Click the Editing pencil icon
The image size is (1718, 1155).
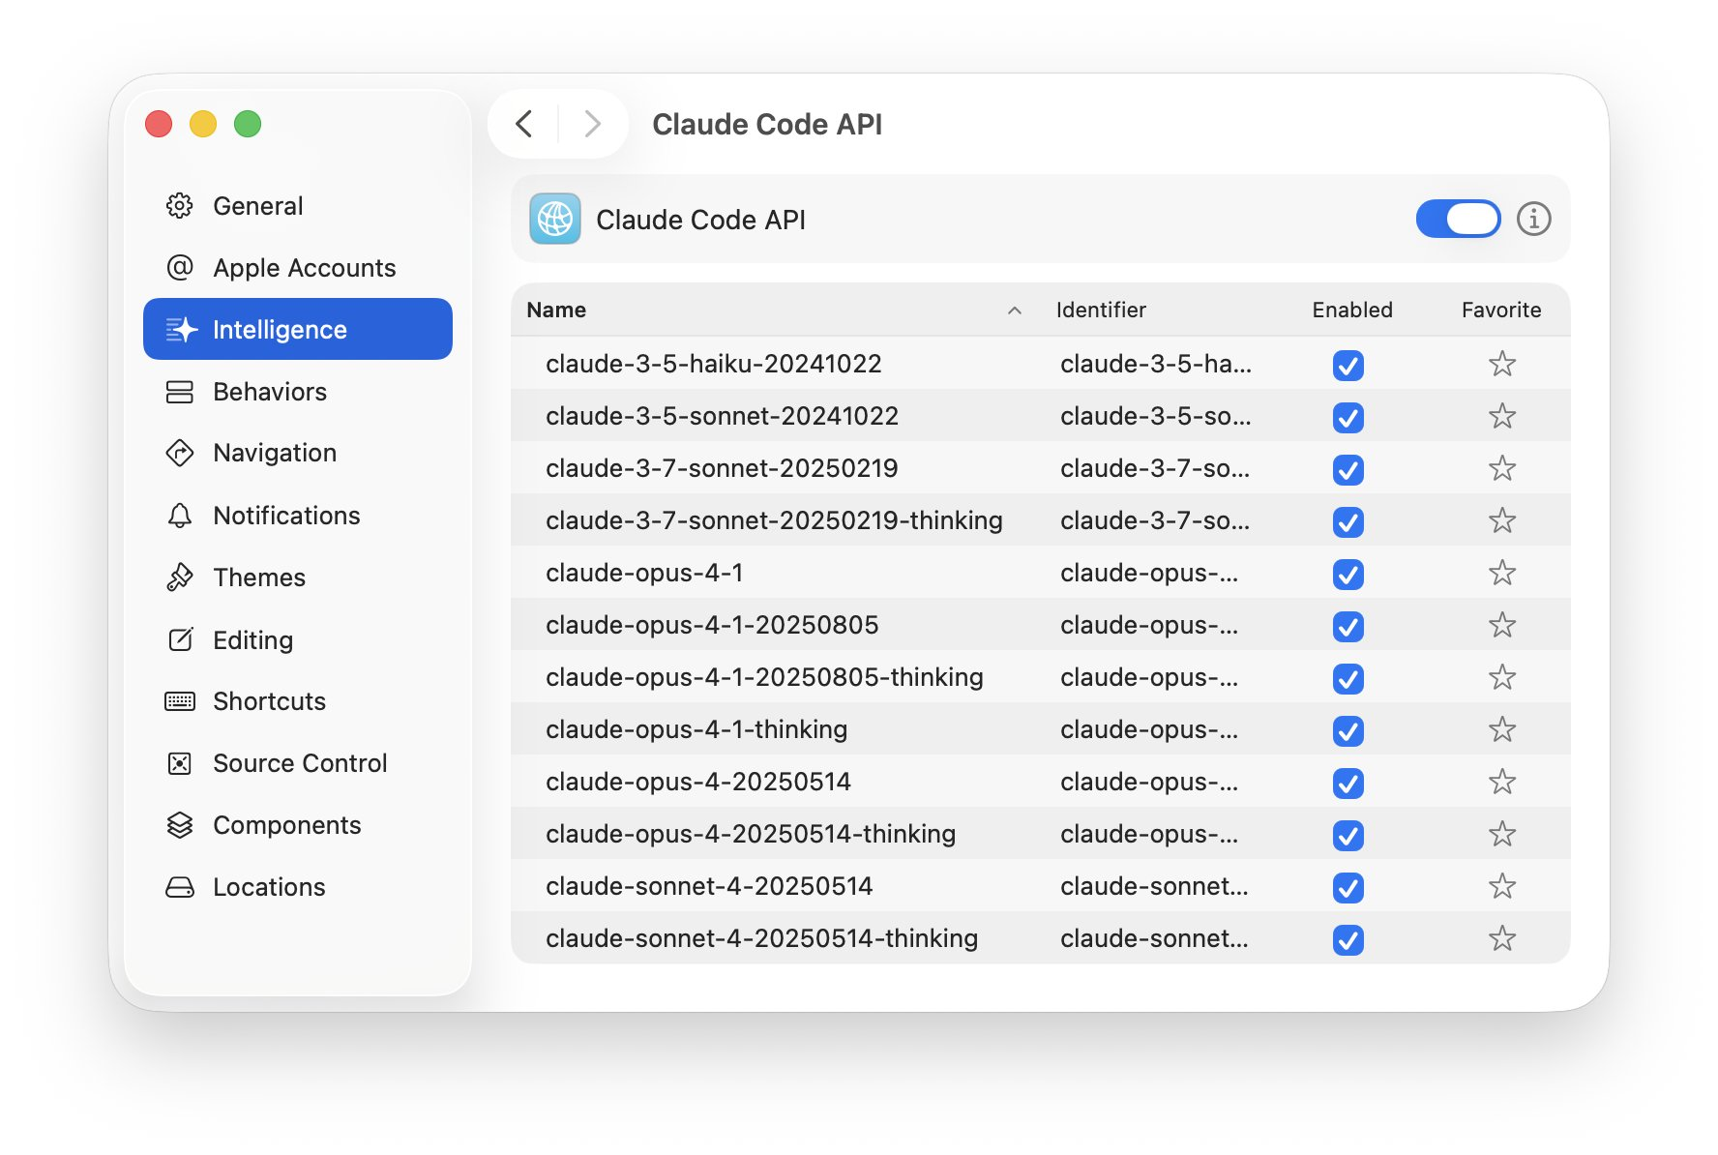tap(181, 639)
